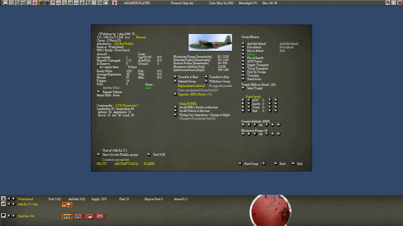The image size is (403, 226).
Task: Click the aircraft icon beside 14th Ku T-1 Det
Action: tap(4, 204)
